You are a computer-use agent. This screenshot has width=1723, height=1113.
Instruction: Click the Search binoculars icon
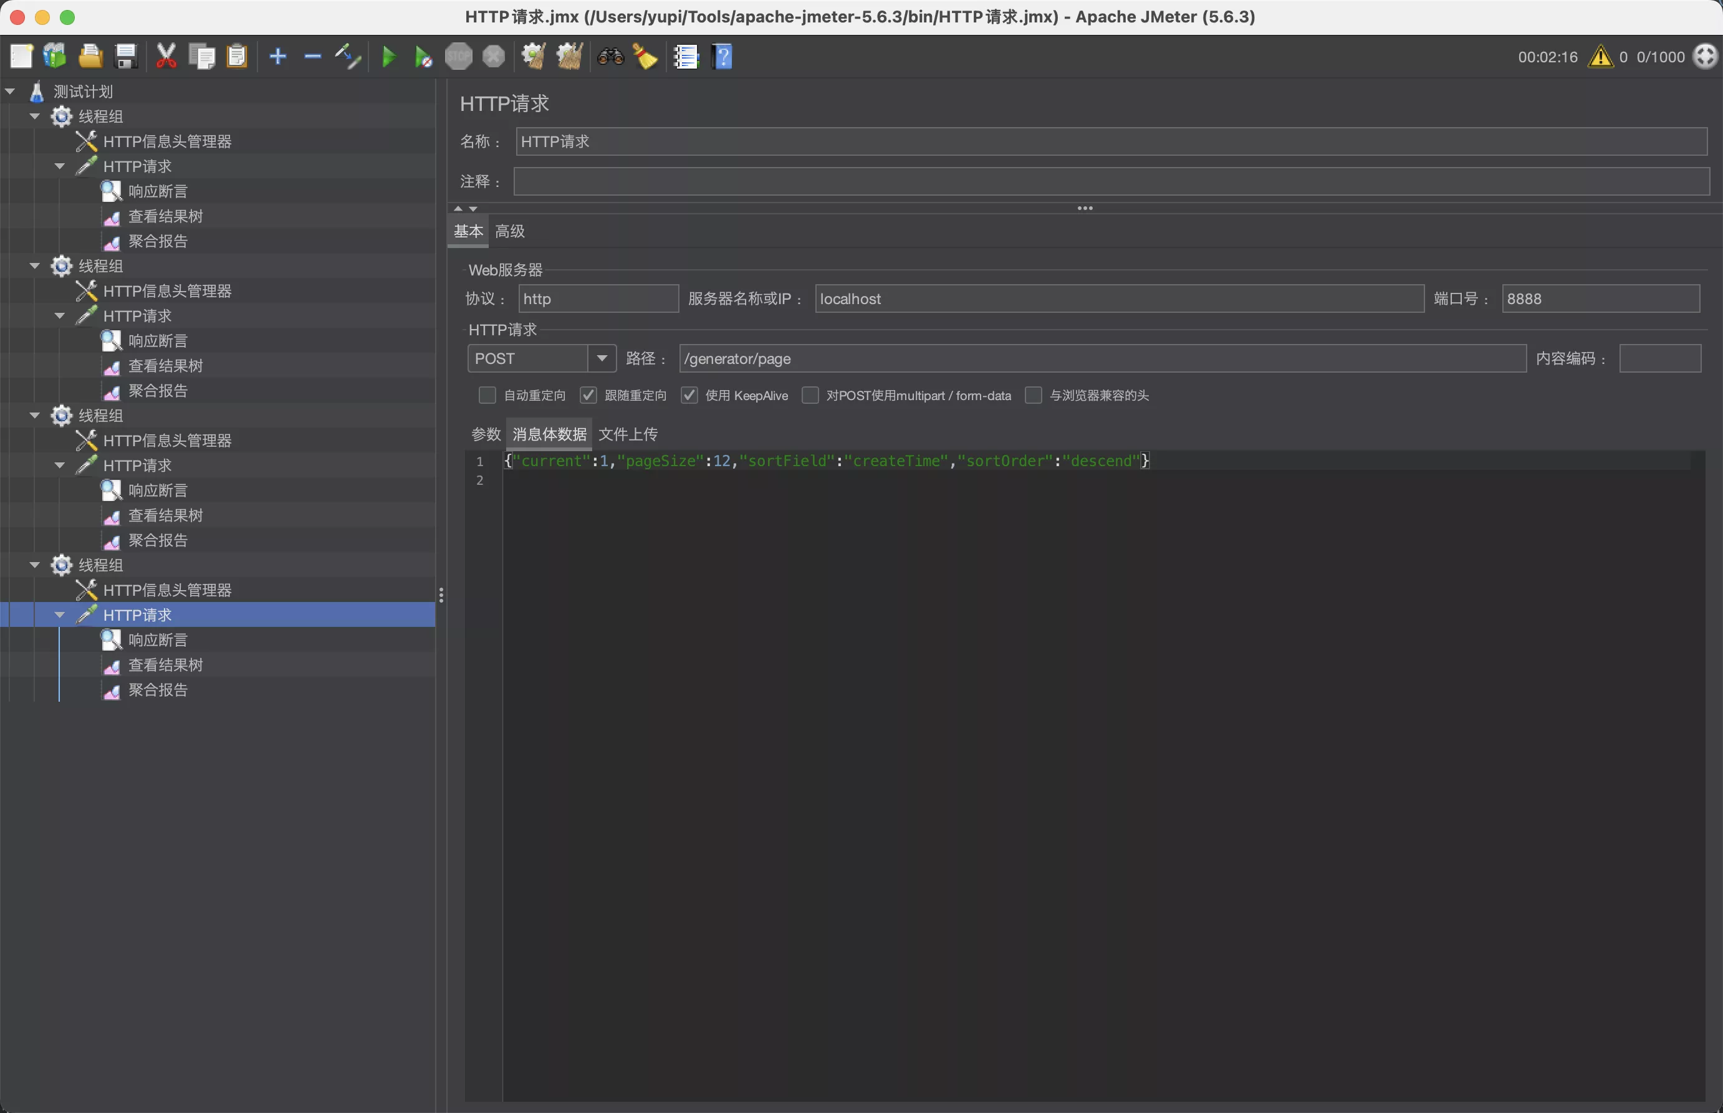tap(611, 56)
